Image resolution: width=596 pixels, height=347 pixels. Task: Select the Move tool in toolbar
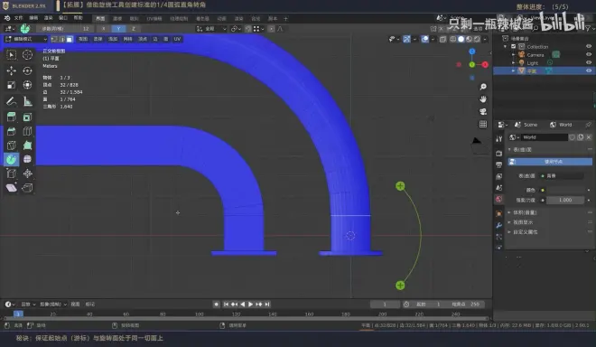(x=12, y=70)
